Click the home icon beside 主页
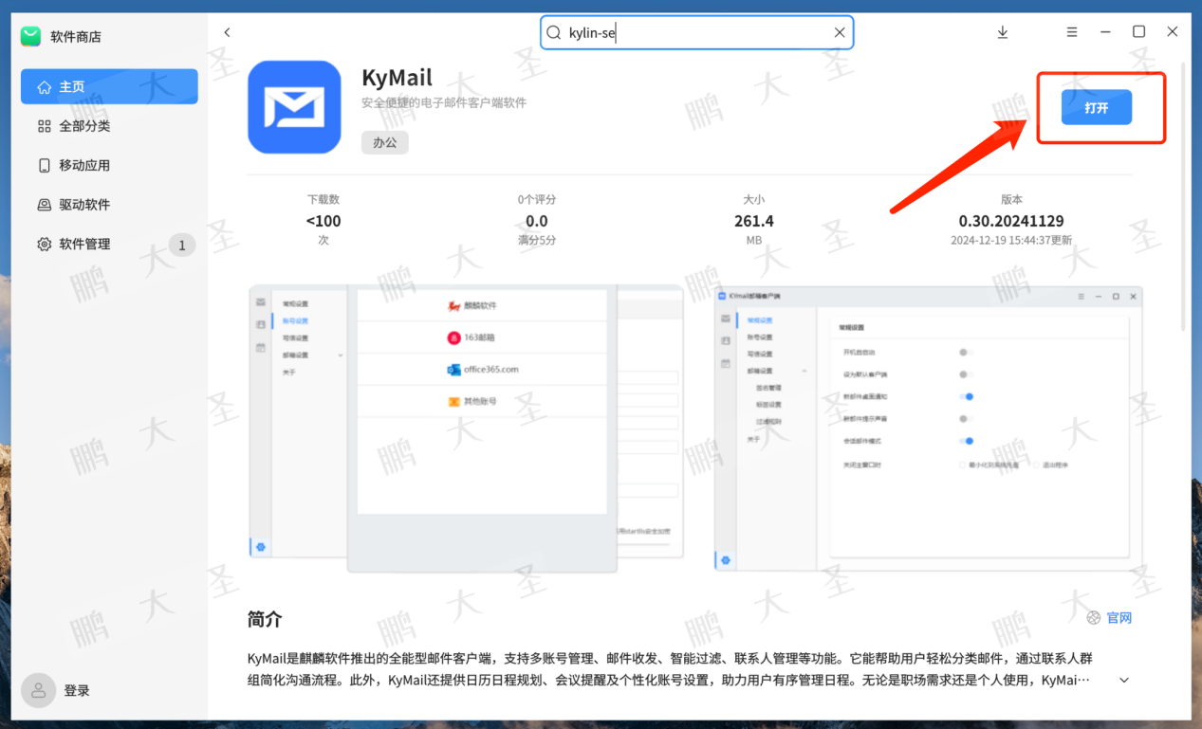This screenshot has width=1202, height=729. tap(44, 87)
